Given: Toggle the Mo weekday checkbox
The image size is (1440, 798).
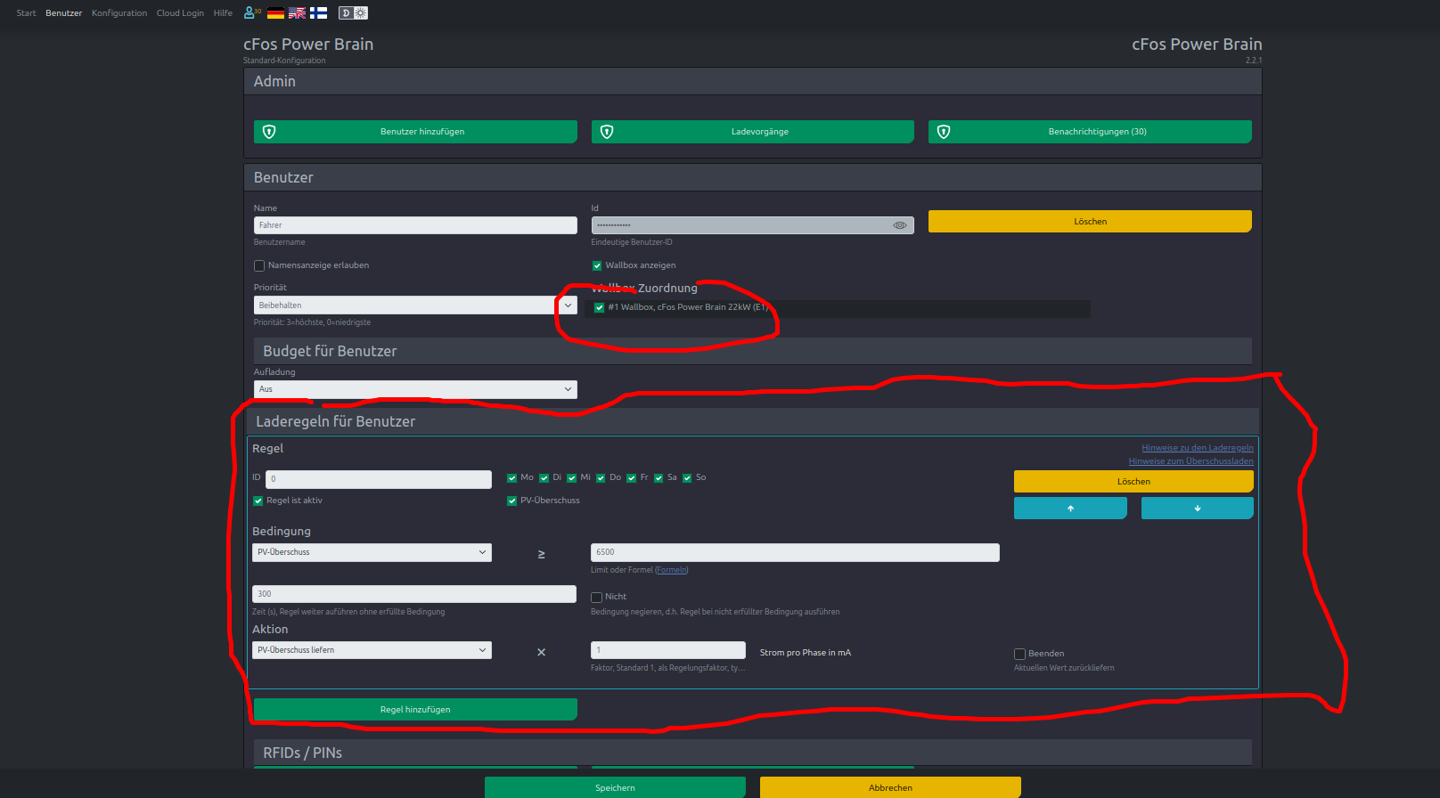Looking at the screenshot, I should pyautogui.click(x=511, y=477).
